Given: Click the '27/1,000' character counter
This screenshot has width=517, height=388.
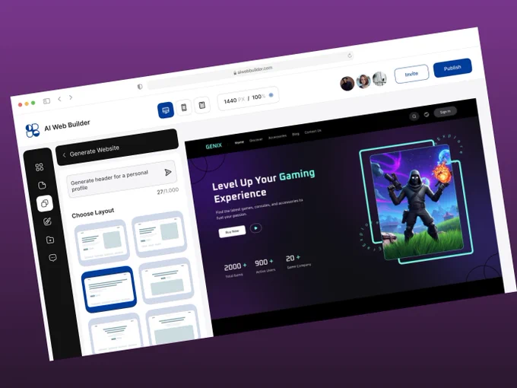Looking at the screenshot, I should 168,191.
